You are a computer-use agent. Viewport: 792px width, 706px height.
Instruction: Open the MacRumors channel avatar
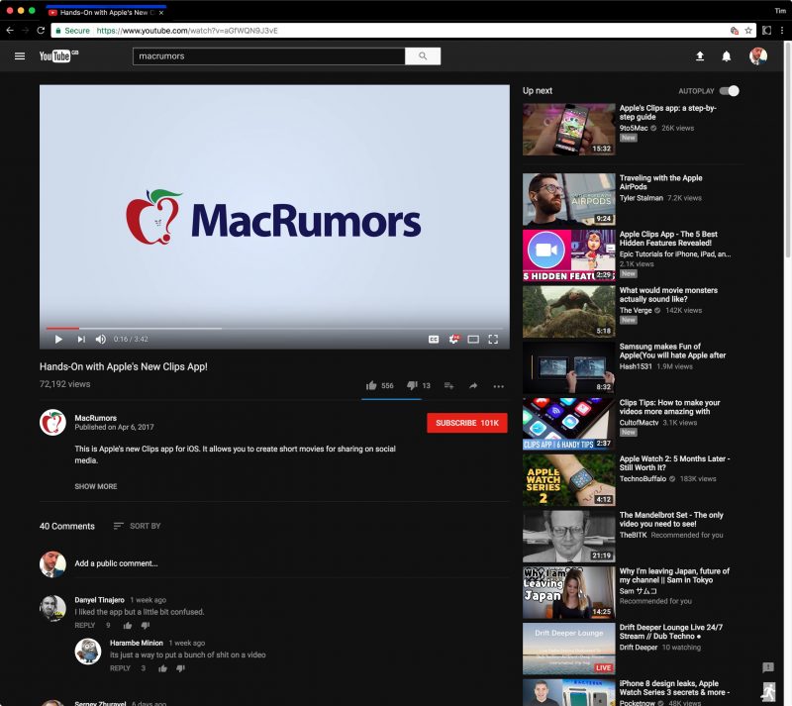pyautogui.click(x=52, y=423)
